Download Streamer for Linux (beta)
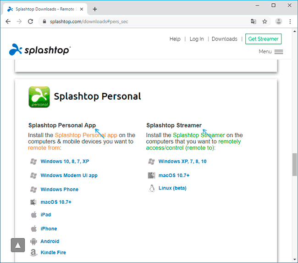The image size is (298, 263). click(x=172, y=188)
